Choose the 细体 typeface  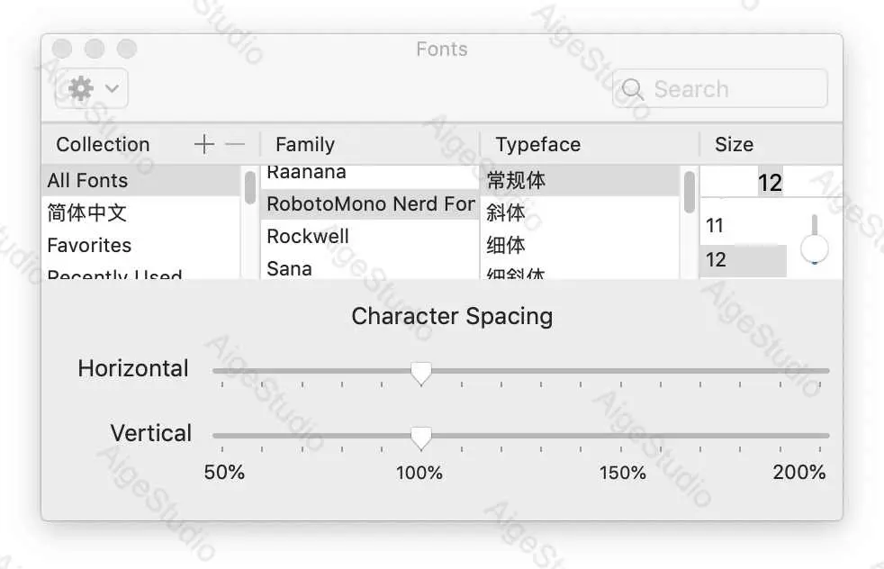coord(506,245)
